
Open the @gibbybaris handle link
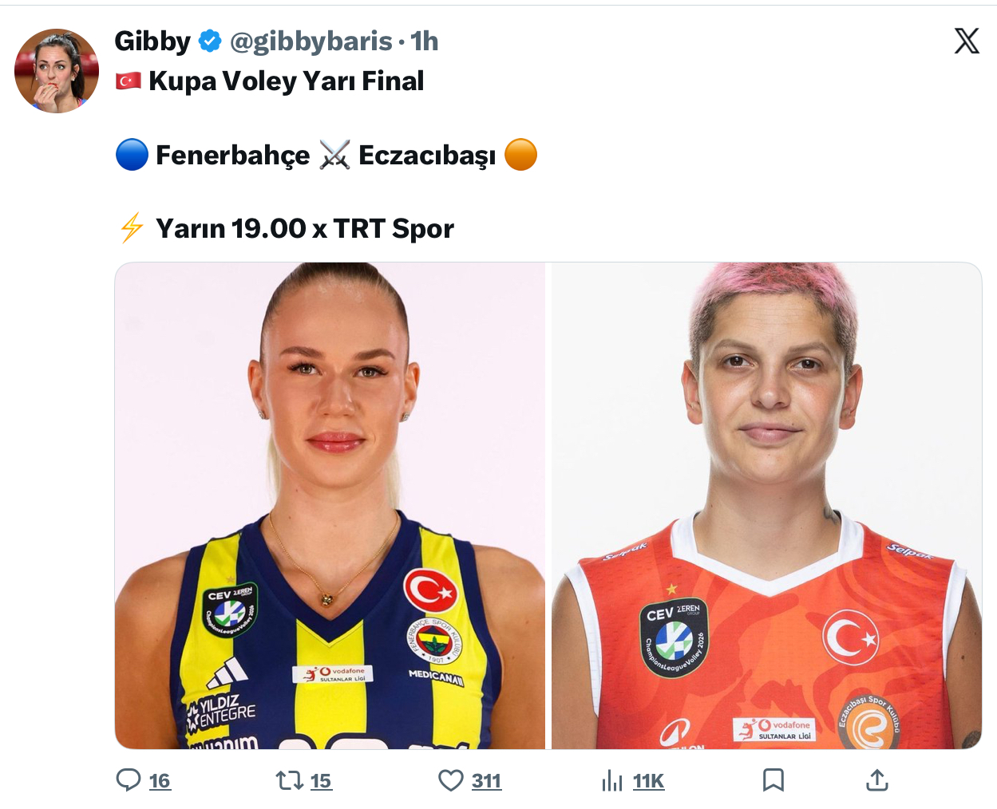311,41
